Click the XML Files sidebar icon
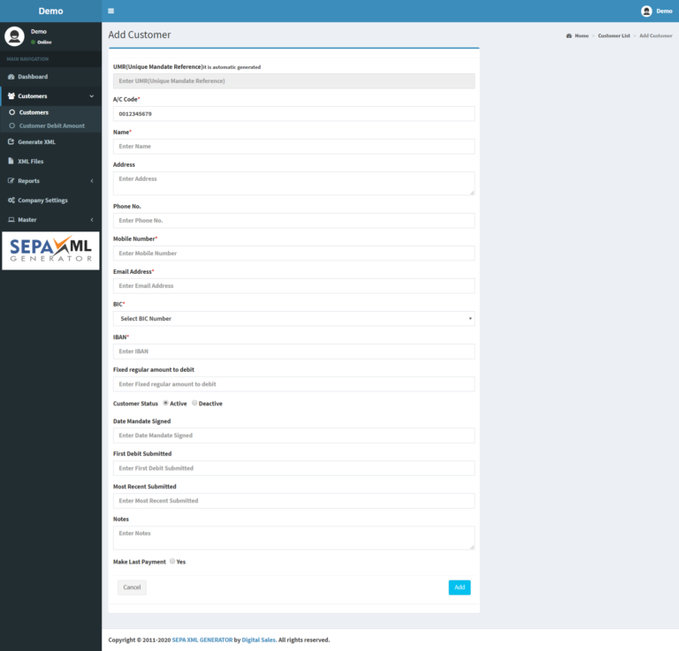 11,162
